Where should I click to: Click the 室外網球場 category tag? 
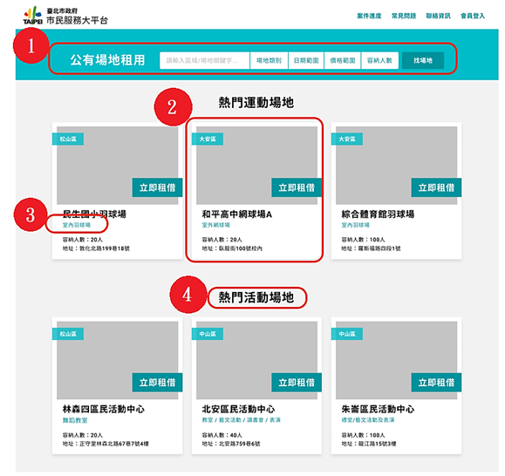tap(215, 225)
